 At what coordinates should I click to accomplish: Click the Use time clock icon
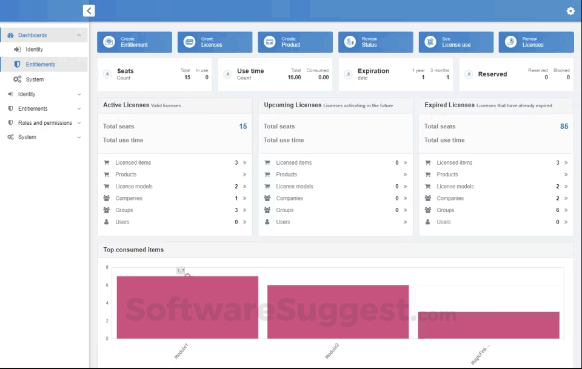pos(227,74)
